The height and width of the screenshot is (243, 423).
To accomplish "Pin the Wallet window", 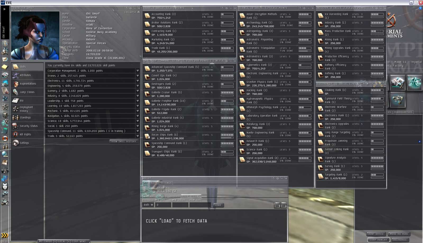I will [x=278, y=178].
